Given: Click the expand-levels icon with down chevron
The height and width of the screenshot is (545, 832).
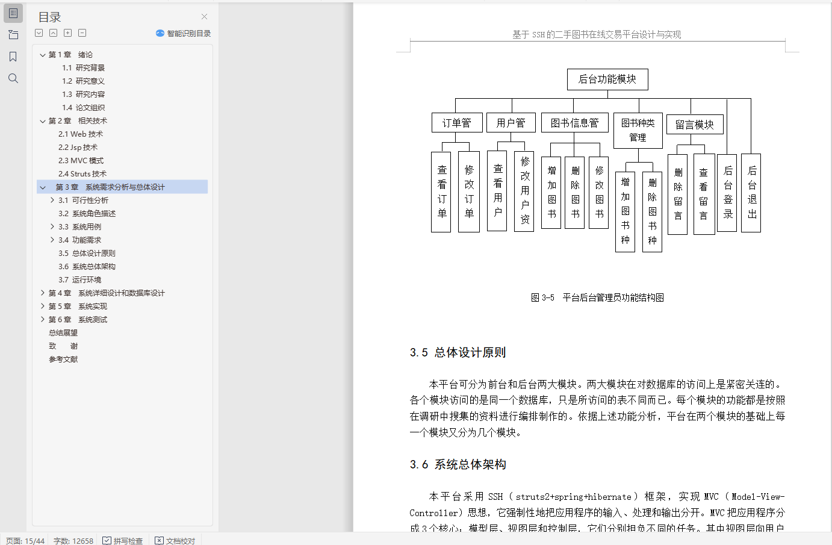Looking at the screenshot, I should point(39,33).
